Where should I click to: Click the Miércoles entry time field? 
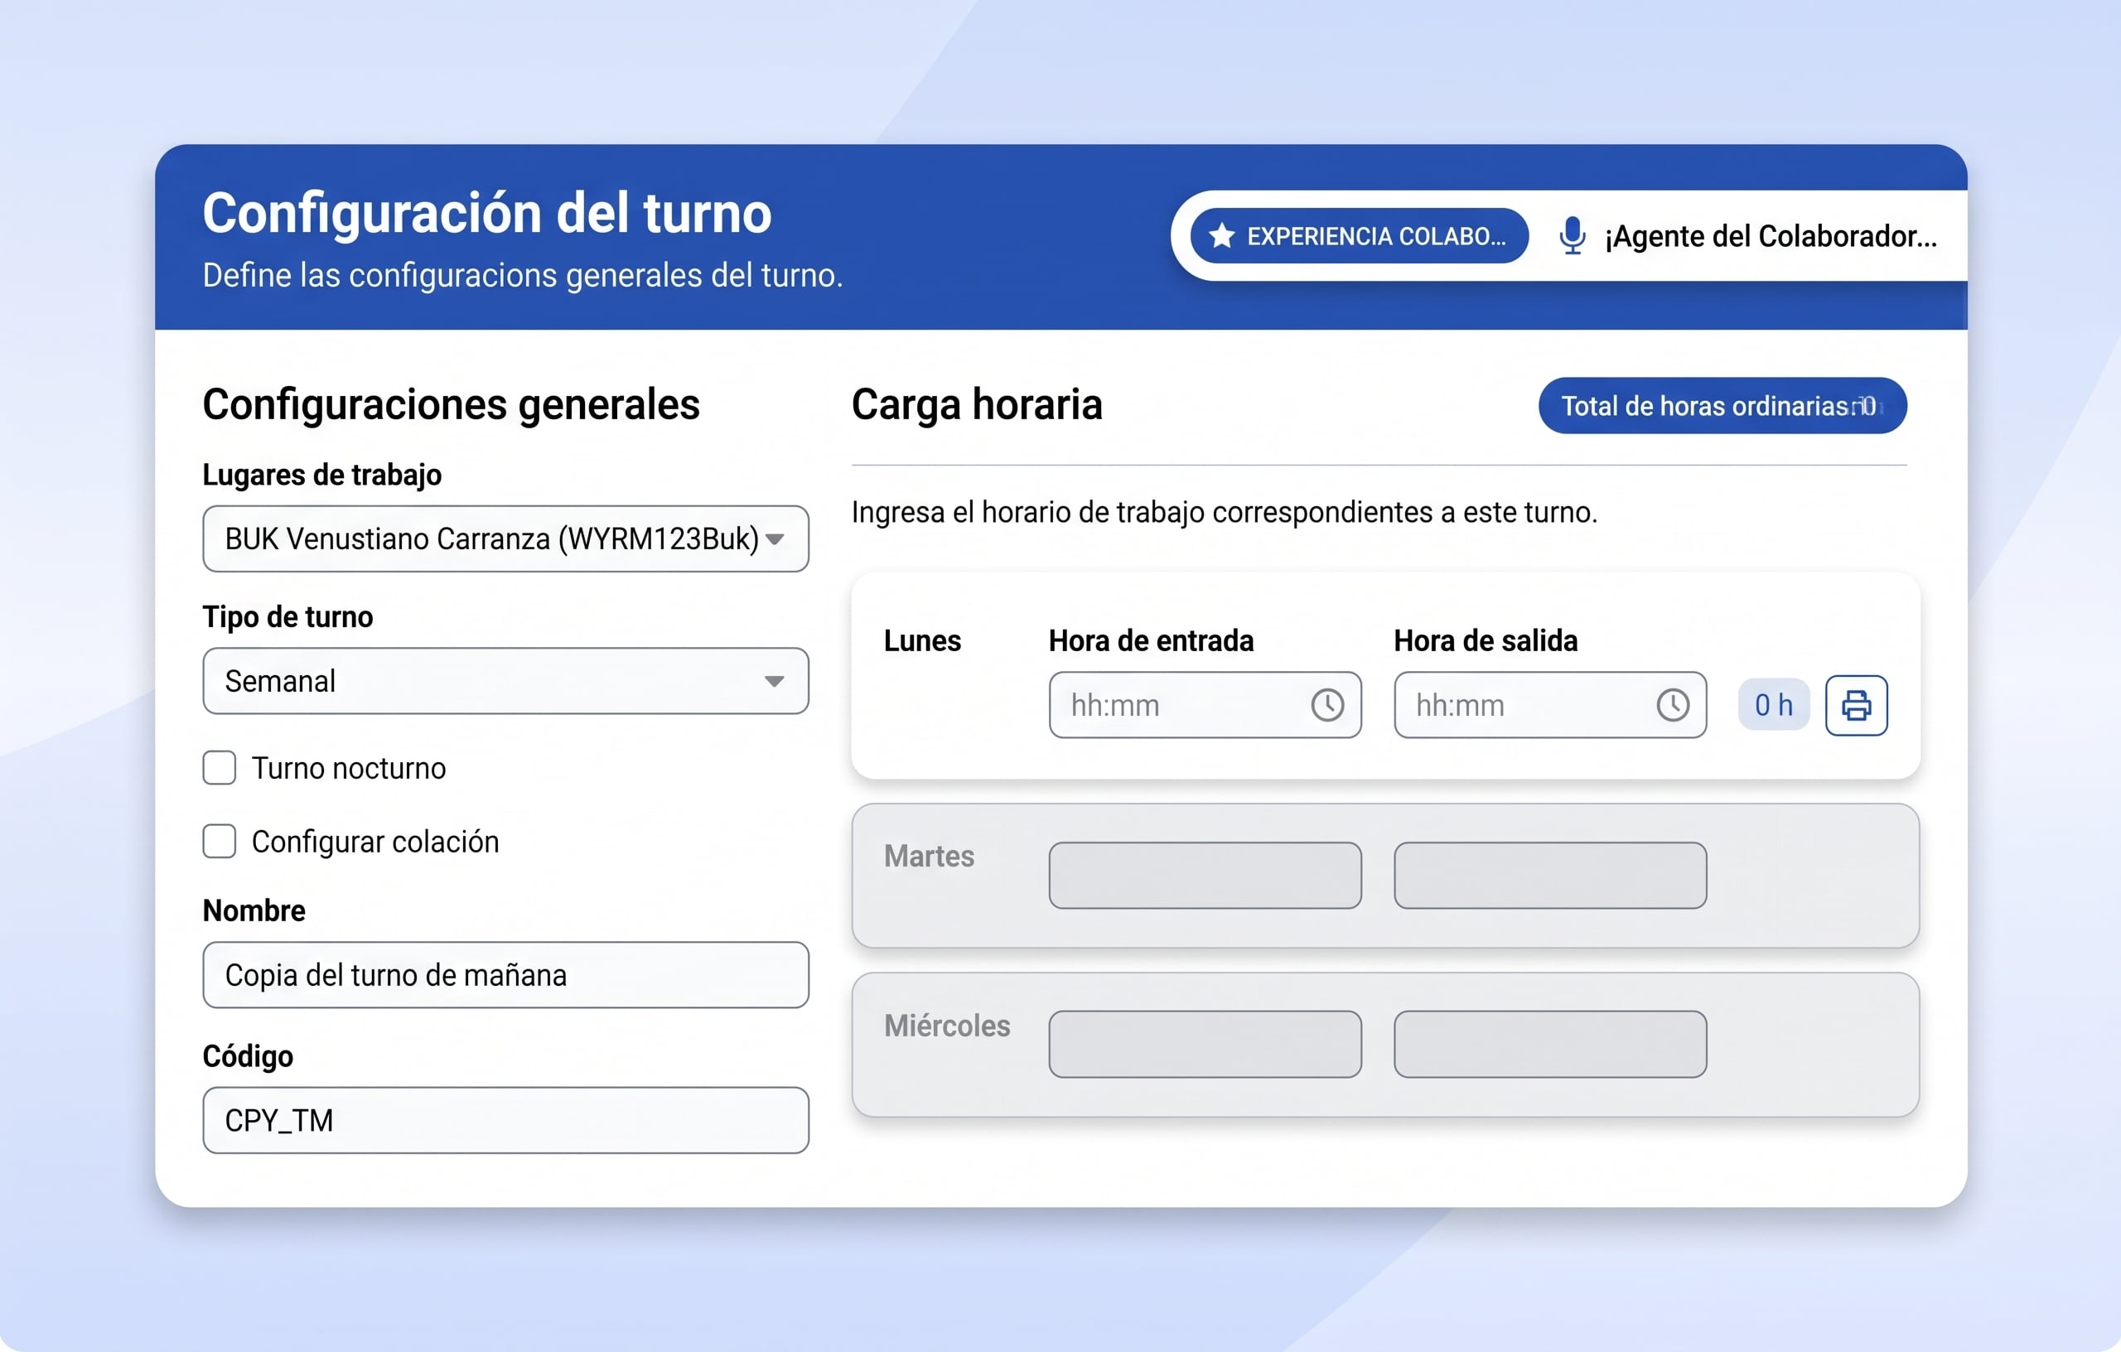pyautogui.click(x=1205, y=1044)
